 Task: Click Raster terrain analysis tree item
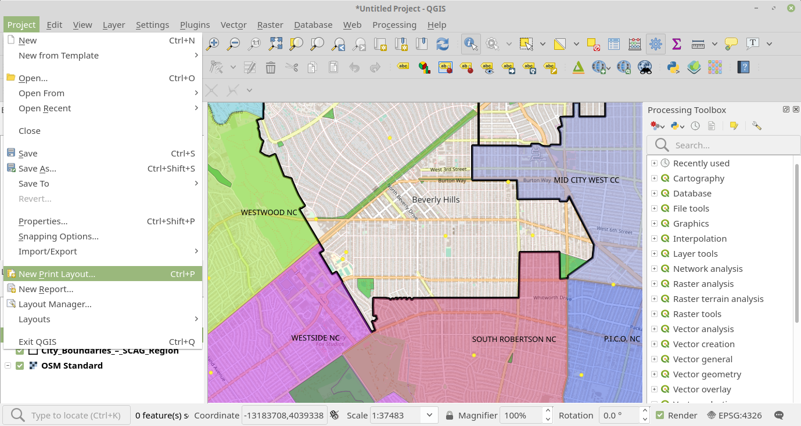[x=718, y=299]
